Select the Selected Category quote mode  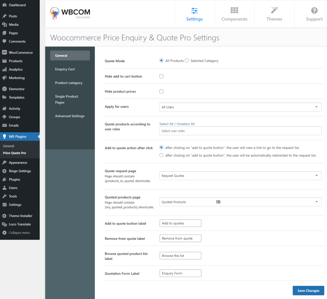(187, 61)
